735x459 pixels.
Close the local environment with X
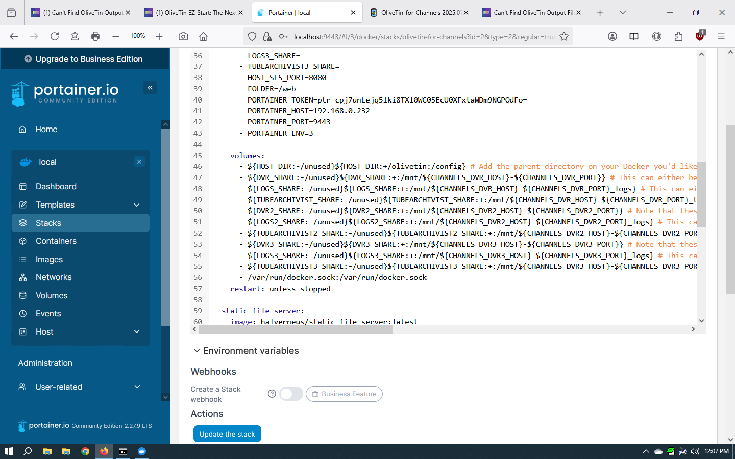[139, 162]
